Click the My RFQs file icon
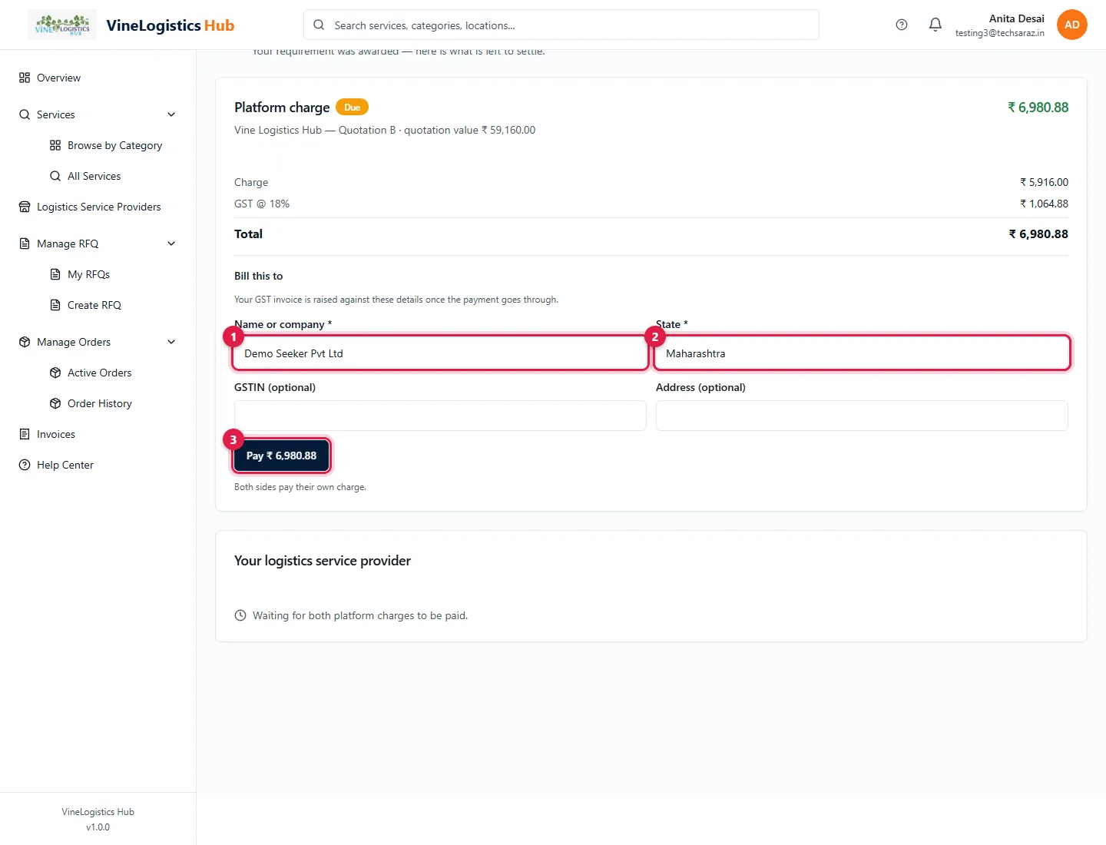The height and width of the screenshot is (845, 1106). click(55, 274)
